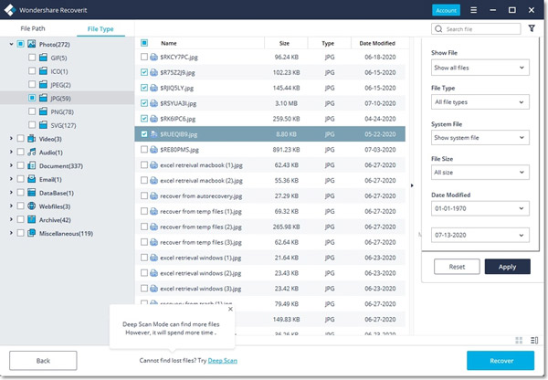Check the box for $RKCY7PC.jpg

[x=144, y=57]
